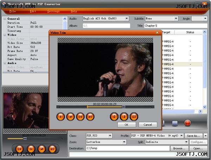Set trim start point bracket button
The height and width of the screenshot is (160, 211).
[x=114, y=116]
